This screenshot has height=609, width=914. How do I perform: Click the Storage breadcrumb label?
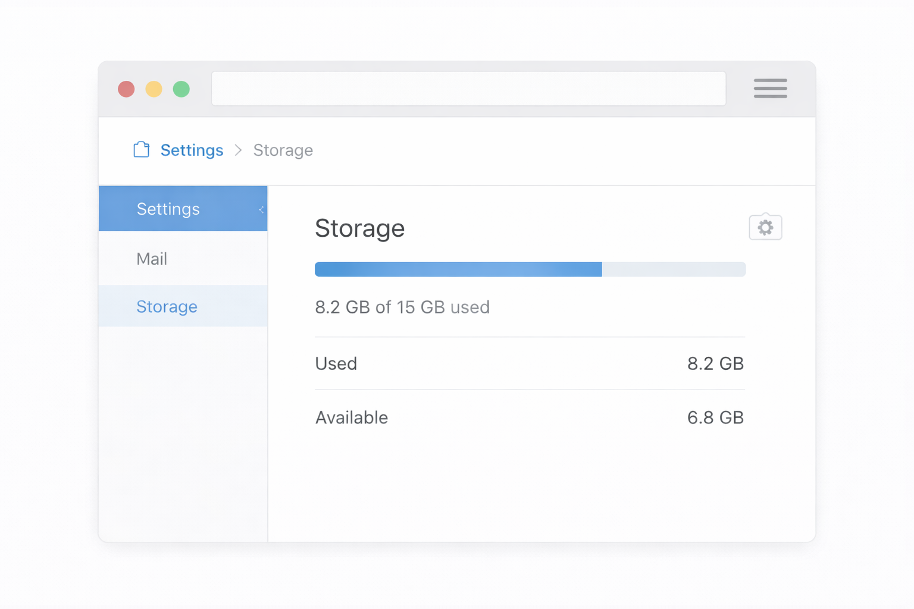pos(283,150)
